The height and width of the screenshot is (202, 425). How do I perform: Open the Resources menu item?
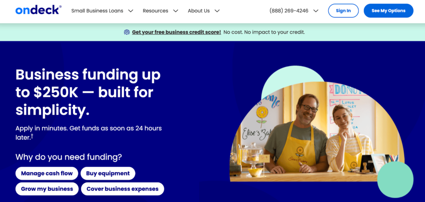coord(156,11)
